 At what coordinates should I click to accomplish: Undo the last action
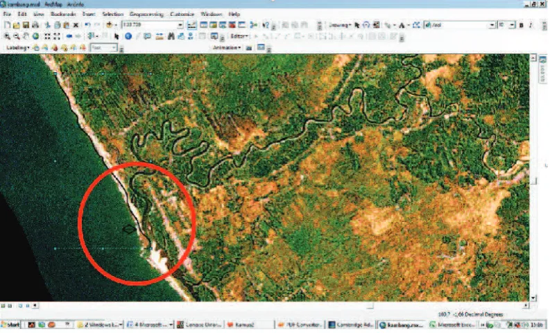[x=87, y=25]
